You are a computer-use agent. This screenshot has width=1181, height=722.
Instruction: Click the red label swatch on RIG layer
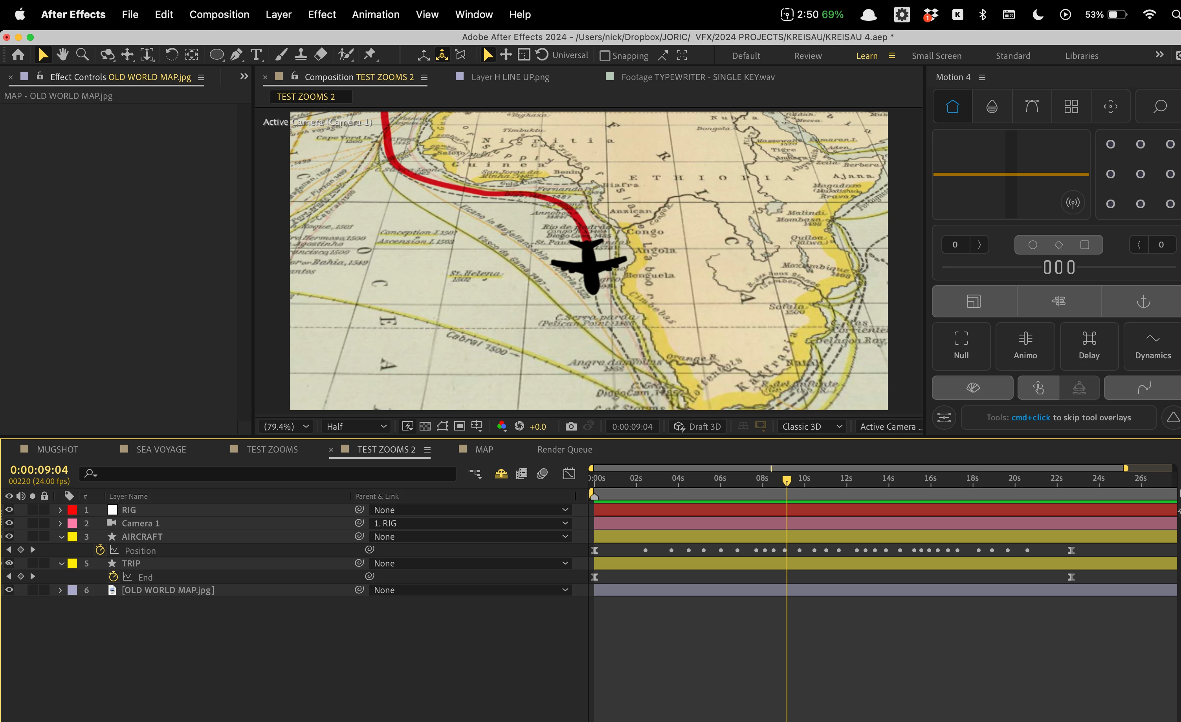click(x=72, y=510)
